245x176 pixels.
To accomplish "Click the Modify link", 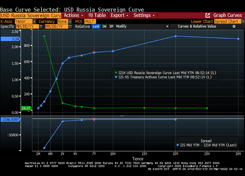I will 121,26.
